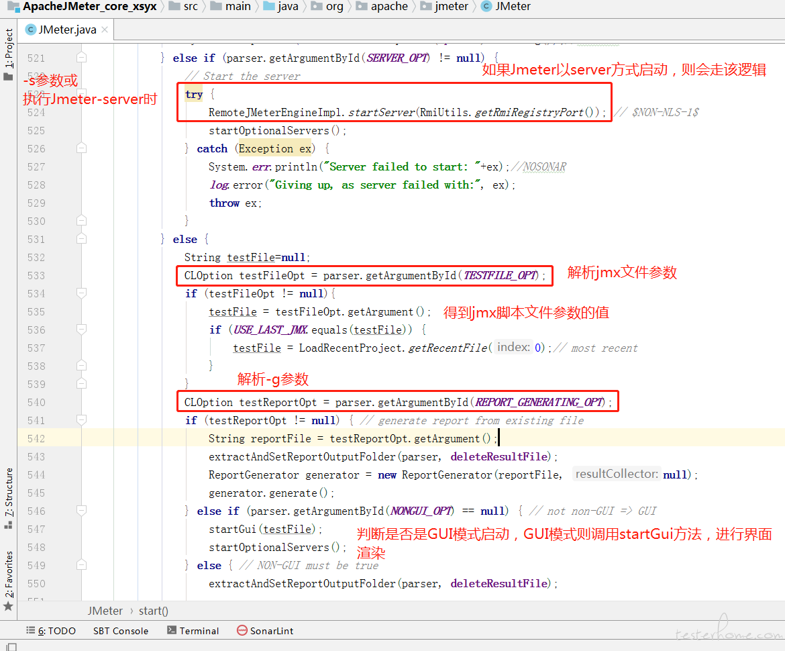Click the JMeter class icon in breadcrumb

coord(486,6)
